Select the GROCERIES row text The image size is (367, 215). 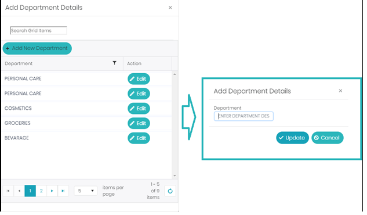[17, 123]
